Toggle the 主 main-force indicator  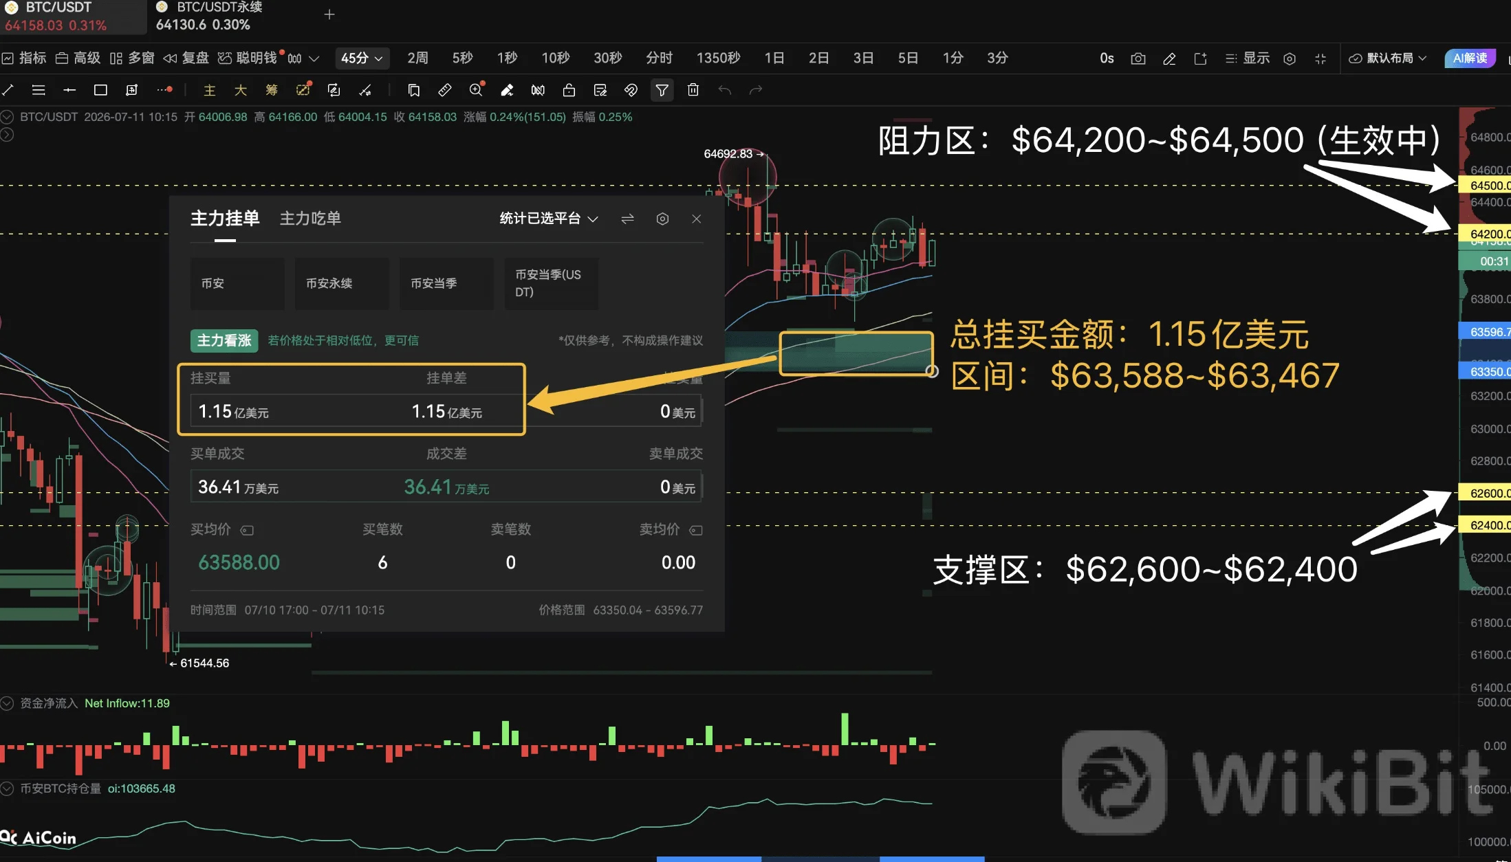tap(210, 90)
